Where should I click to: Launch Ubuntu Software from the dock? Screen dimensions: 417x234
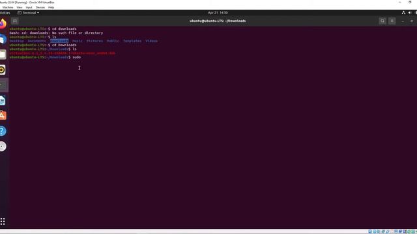tap(3, 116)
